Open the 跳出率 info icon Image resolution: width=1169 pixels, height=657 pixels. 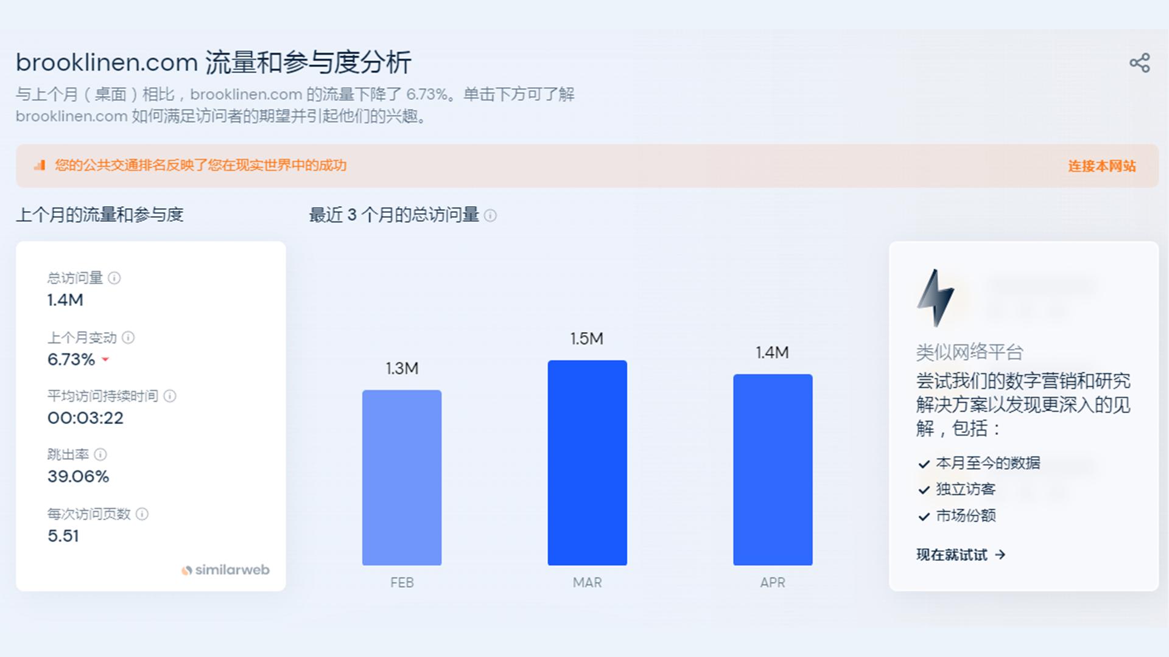coord(100,455)
